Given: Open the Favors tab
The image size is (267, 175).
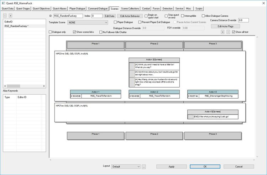Looking at the screenshot, I should point(156,9).
